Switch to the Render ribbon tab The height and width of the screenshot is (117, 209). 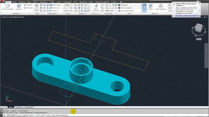[x=35, y=2]
